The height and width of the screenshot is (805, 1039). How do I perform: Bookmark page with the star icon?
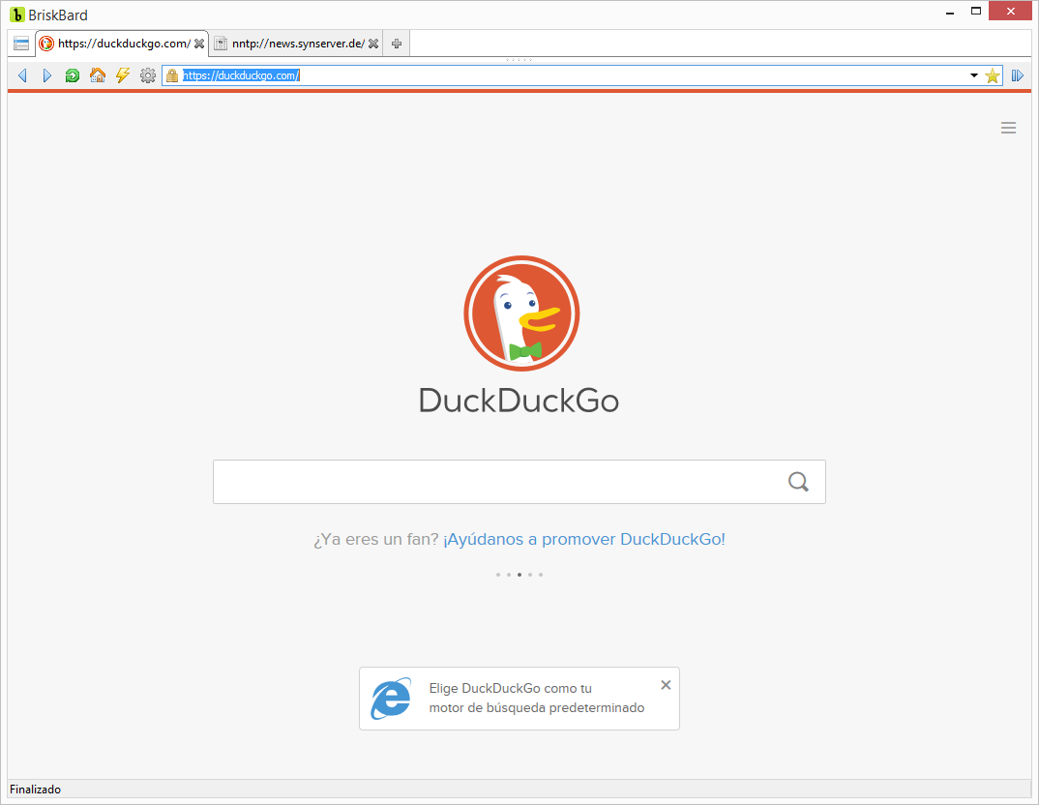coord(992,75)
